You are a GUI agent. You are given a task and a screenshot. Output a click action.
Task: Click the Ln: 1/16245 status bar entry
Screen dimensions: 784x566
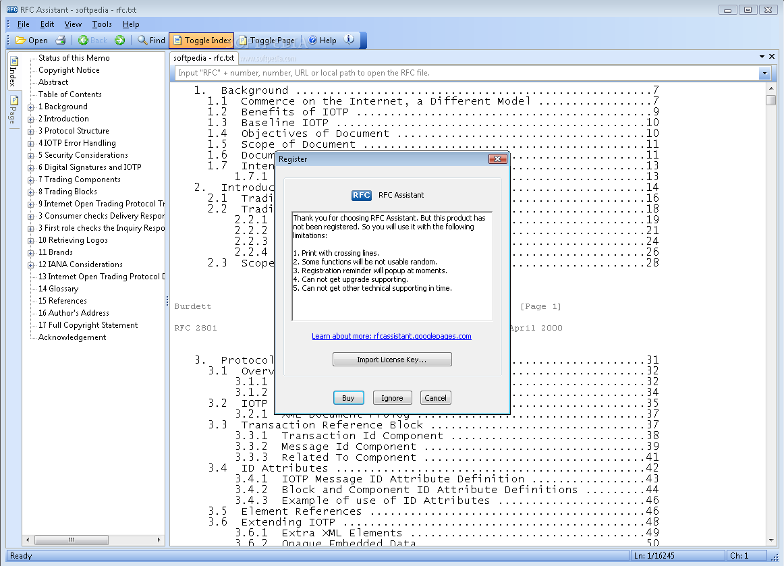pyautogui.click(x=677, y=555)
